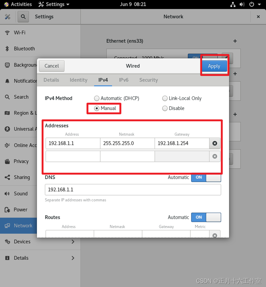This screenshot has width=266, height=287.
Task: Open the network status tray icon
Action: 233,4
